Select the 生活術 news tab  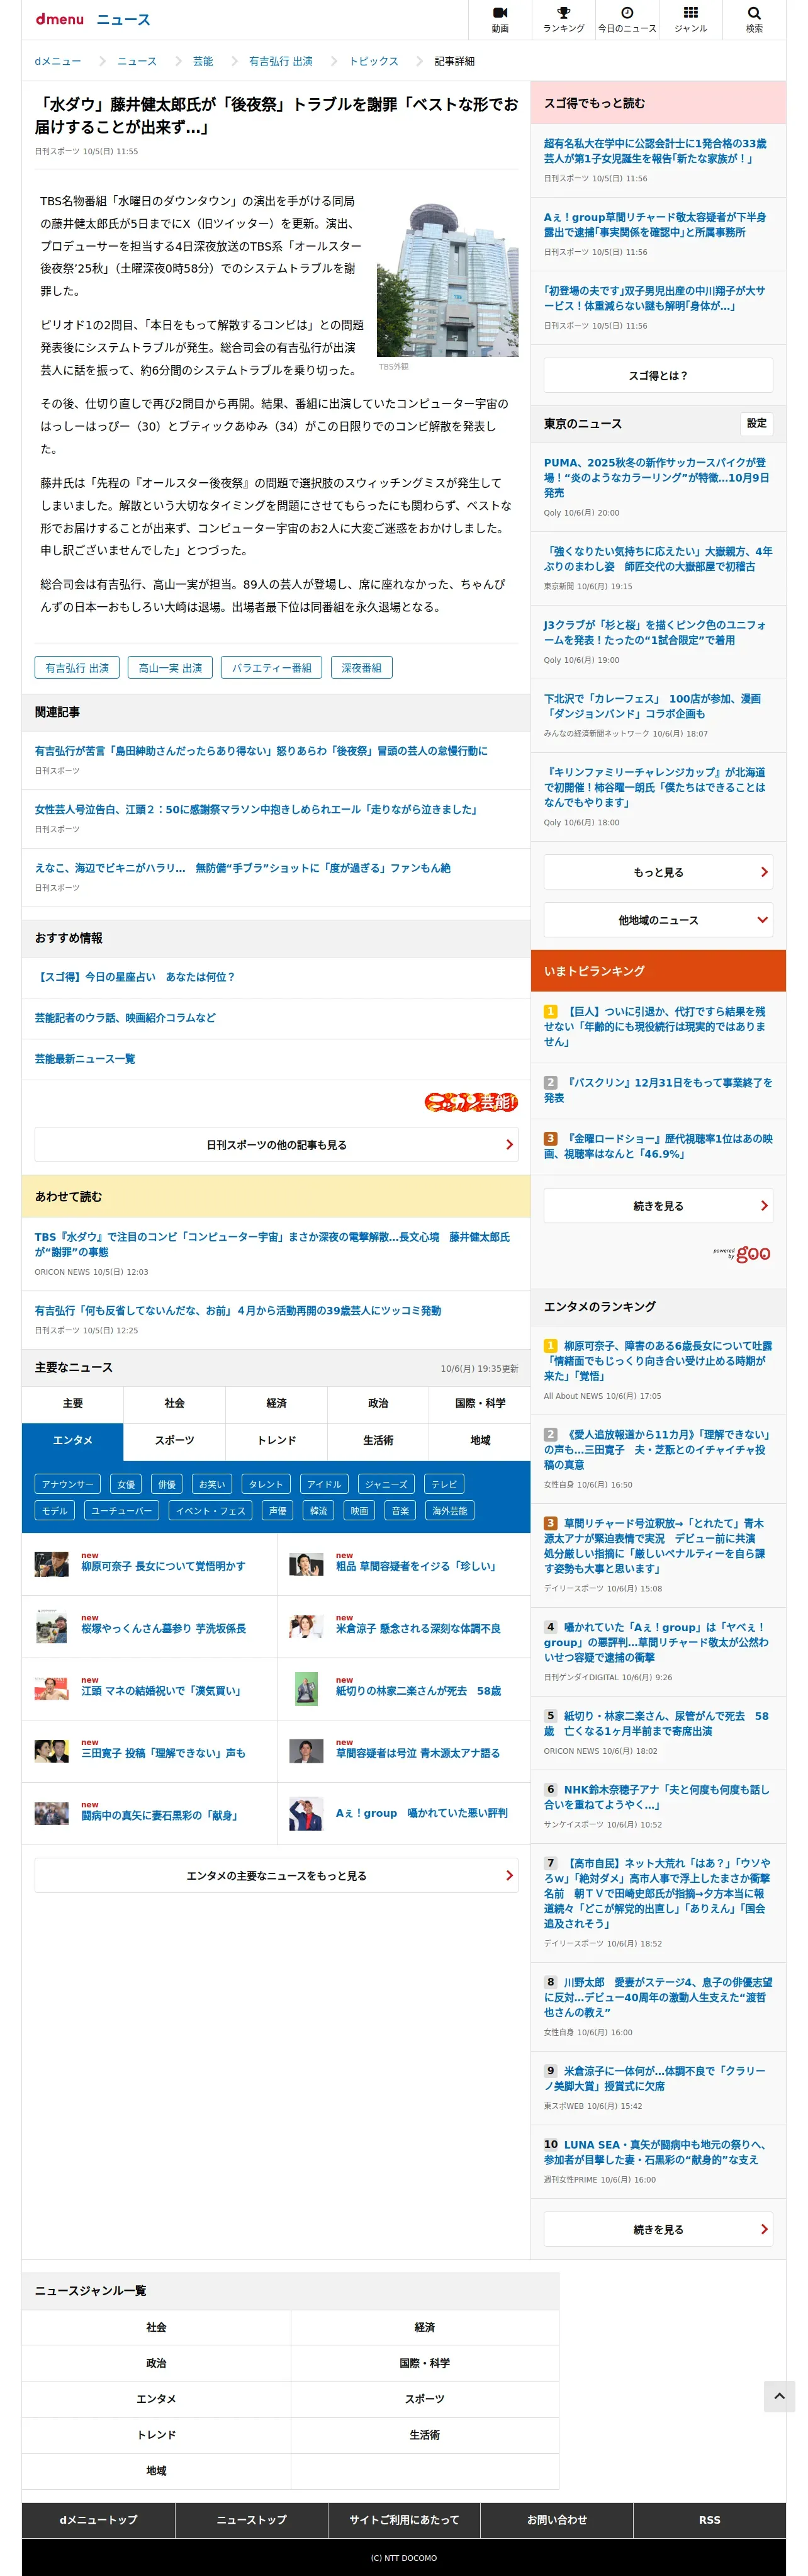pyautogui.click(x=378, y=1441)
